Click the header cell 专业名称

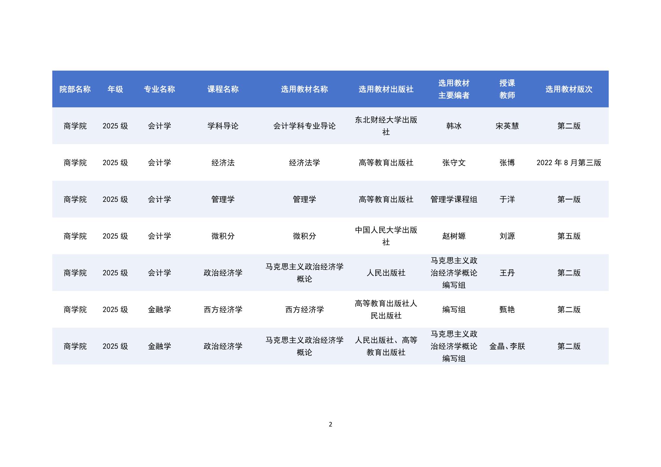click(159, 89)
